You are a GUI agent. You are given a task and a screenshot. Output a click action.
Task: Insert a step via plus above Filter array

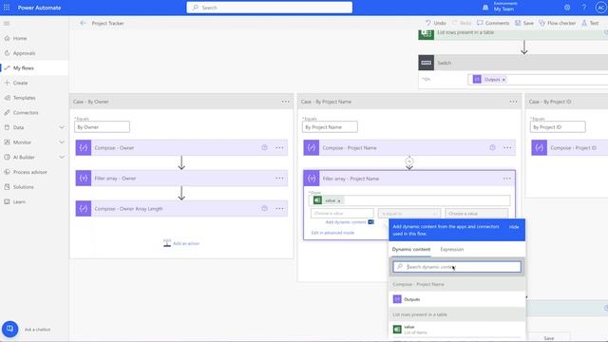[409, 161]
